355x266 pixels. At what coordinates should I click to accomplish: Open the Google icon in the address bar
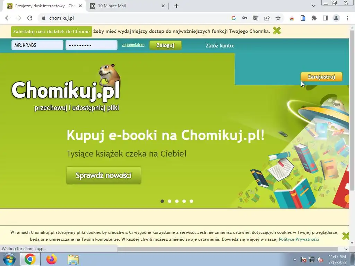[233, 18]
